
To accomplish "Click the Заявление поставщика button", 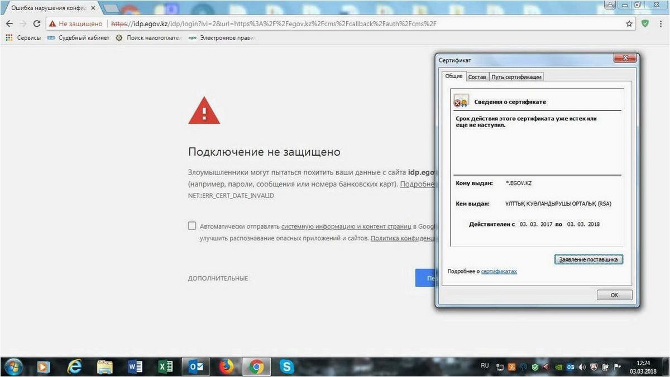I will point(588,259).
